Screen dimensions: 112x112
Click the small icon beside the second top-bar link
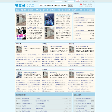click(32, 1)
